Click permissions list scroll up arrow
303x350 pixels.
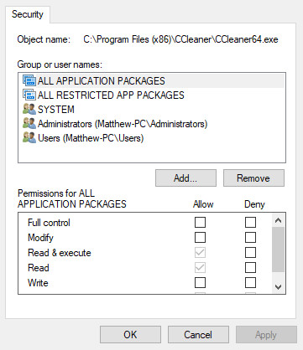(278, 220)
